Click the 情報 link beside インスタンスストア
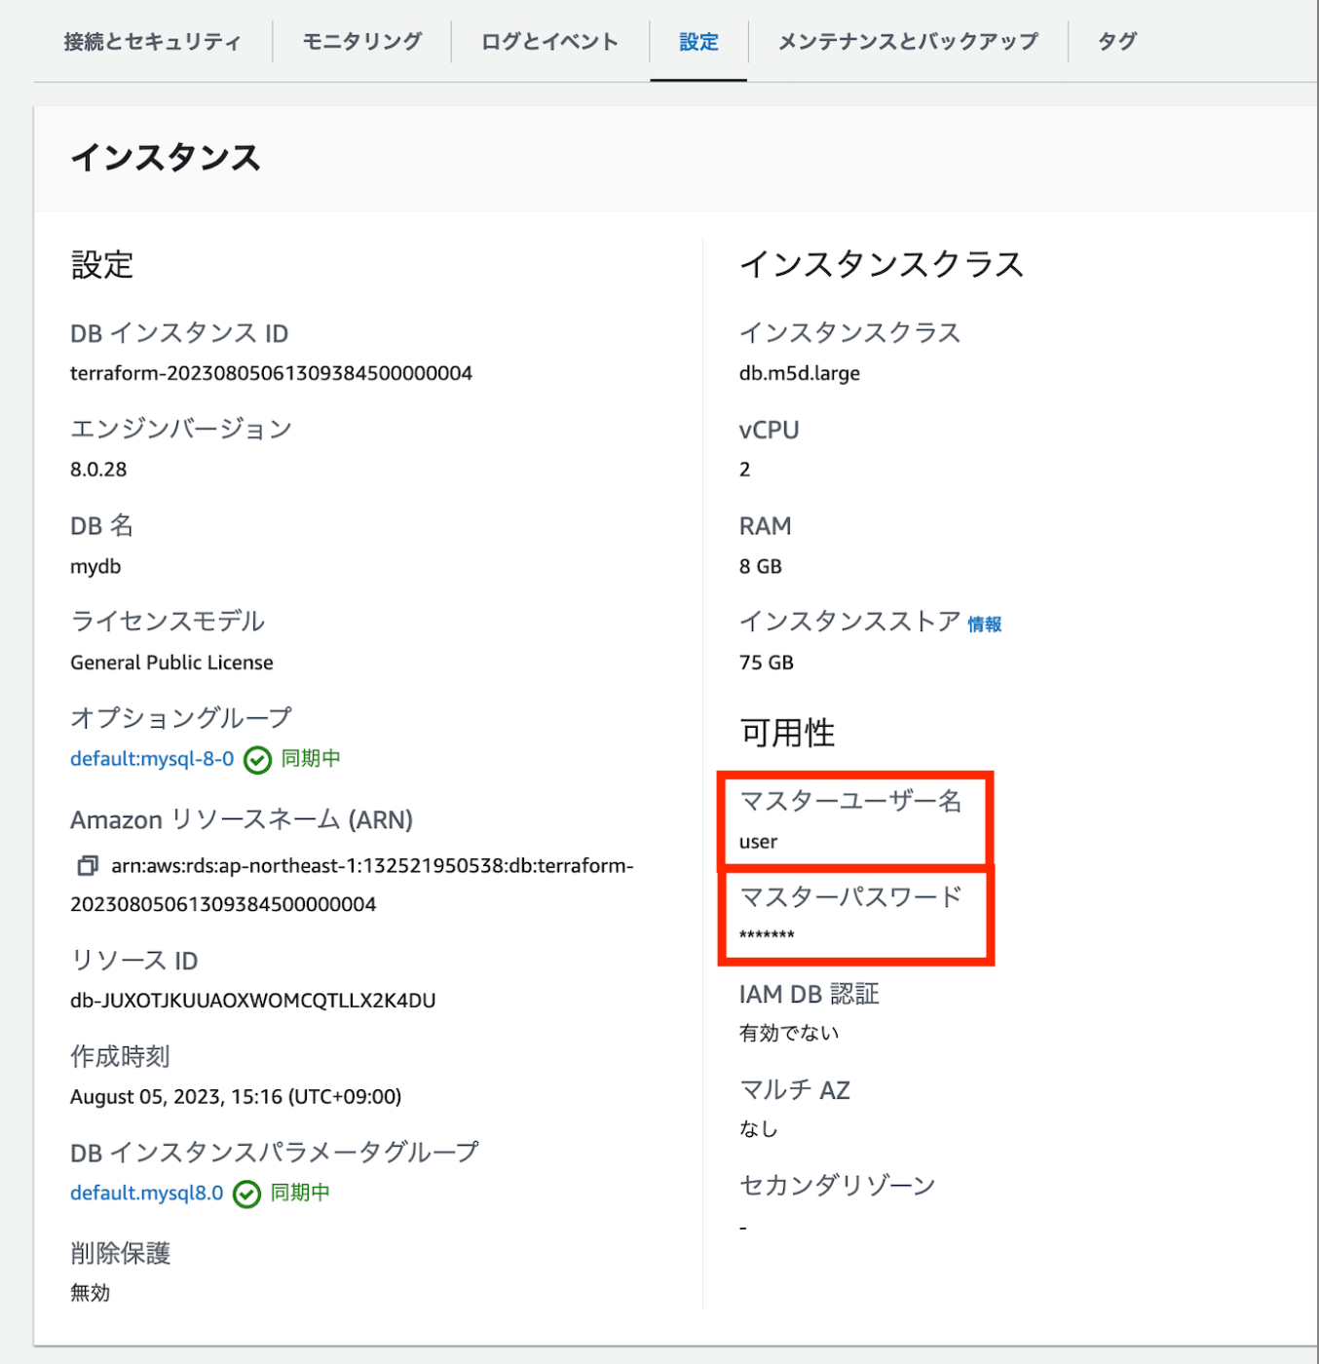The width and height of the screenshot is (1319, 1364). [x=985, y=625]
